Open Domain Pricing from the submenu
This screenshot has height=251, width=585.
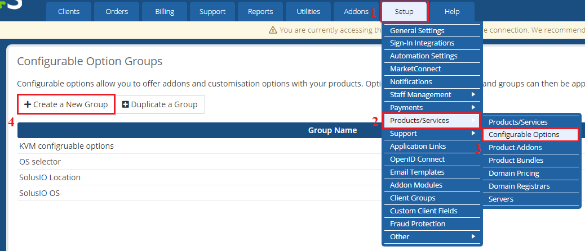(x=513, y=174)
